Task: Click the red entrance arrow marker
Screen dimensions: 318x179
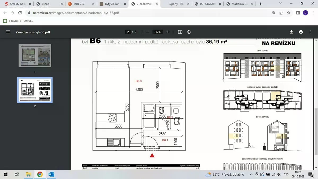Action: click(x=152, y=155)
